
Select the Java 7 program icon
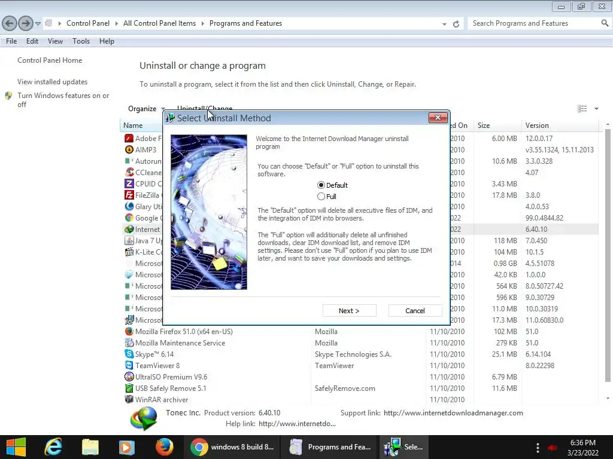pos(129,240)
